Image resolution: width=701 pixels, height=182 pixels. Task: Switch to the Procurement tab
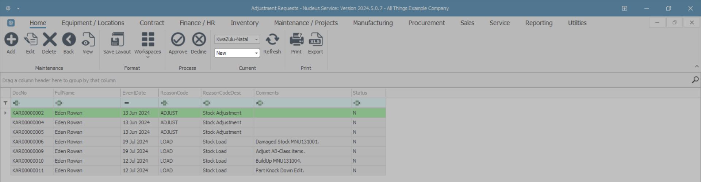[426, 23]
